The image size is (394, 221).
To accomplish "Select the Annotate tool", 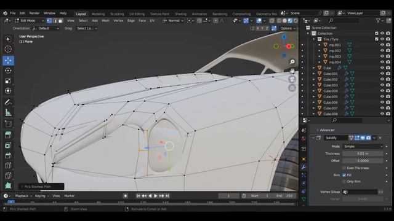I will click(8, 102).
